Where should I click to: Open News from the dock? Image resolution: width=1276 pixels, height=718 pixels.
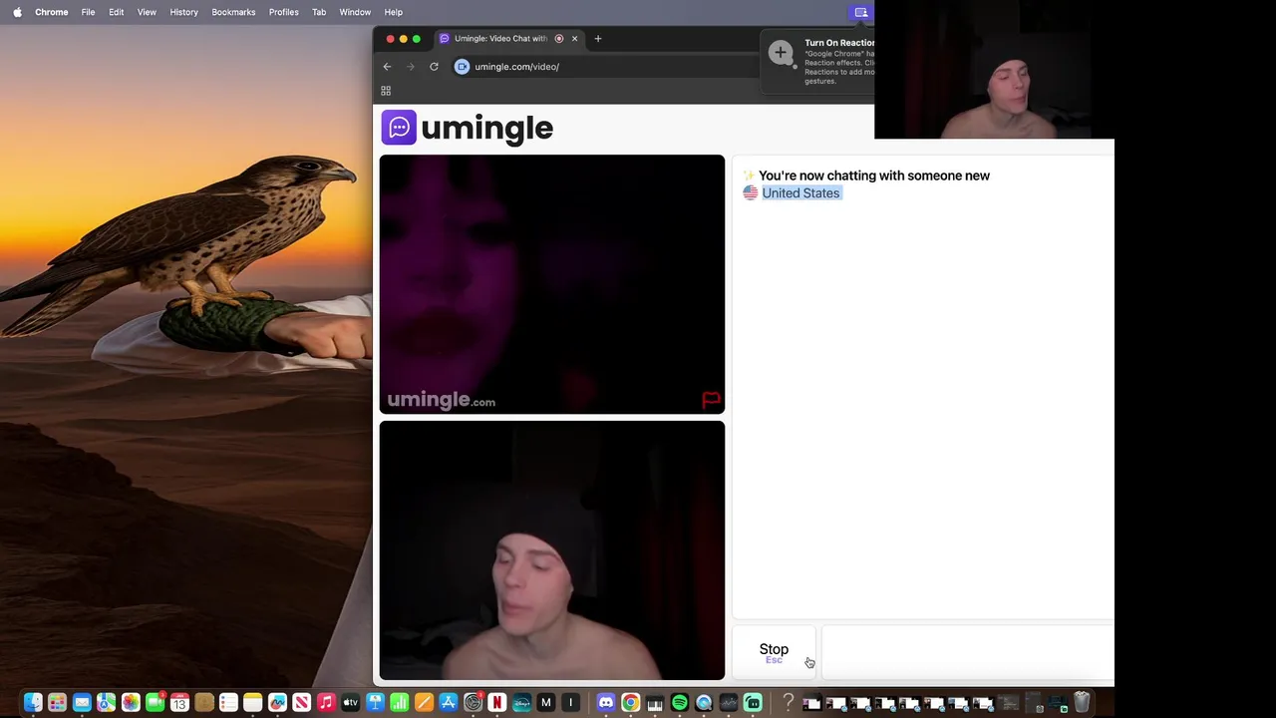[301, 703]
